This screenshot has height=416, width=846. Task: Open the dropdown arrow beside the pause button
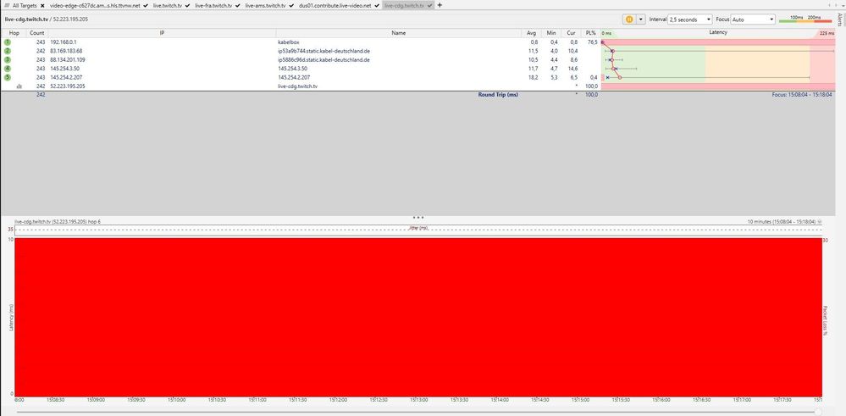[640, 19]
